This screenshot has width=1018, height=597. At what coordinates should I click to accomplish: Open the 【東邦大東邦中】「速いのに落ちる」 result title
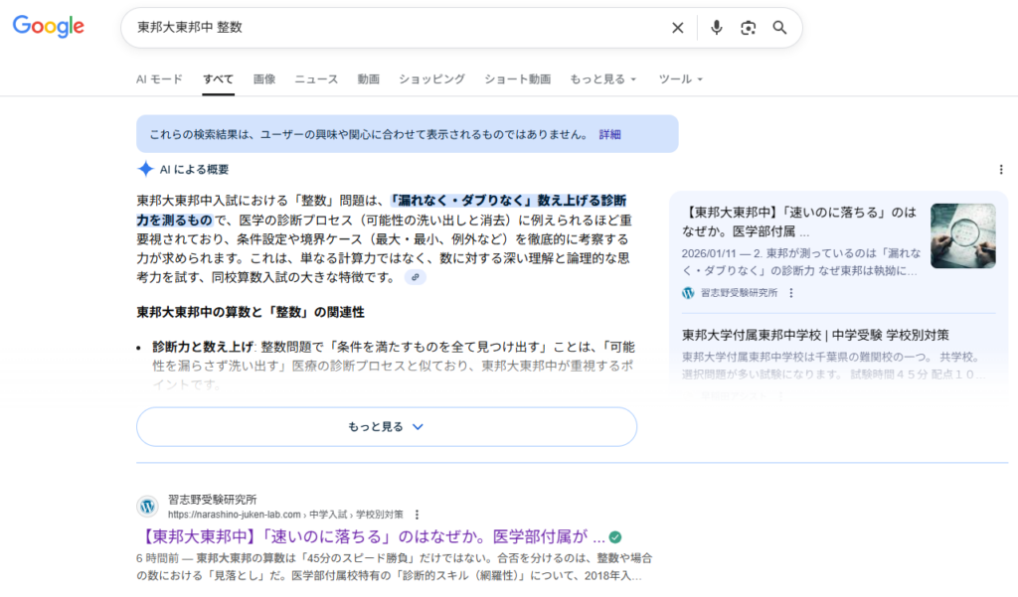pyautogui.click(x=370, y=537)
